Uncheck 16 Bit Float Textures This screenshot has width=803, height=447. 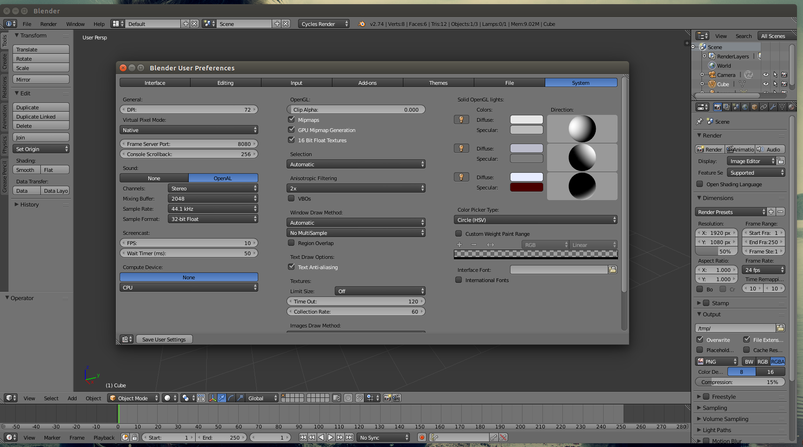291,140
